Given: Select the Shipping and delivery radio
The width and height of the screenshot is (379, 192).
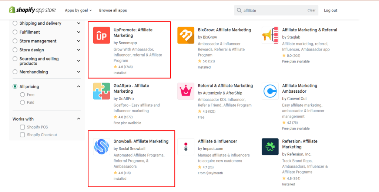Looking at the screenshot, I should (x=15, y=23).
